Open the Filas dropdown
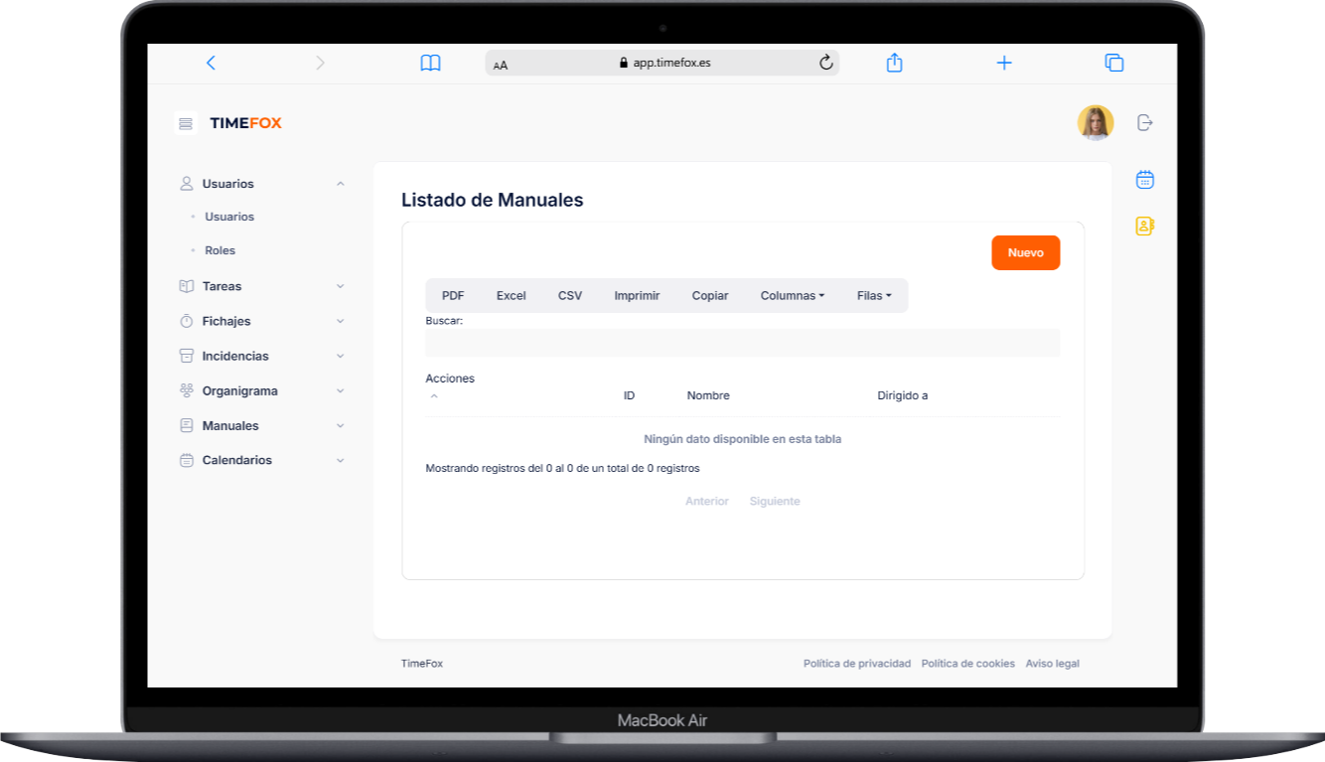Image resolution: width=1325 pixels, height=762 pixels. pos(874,295)
